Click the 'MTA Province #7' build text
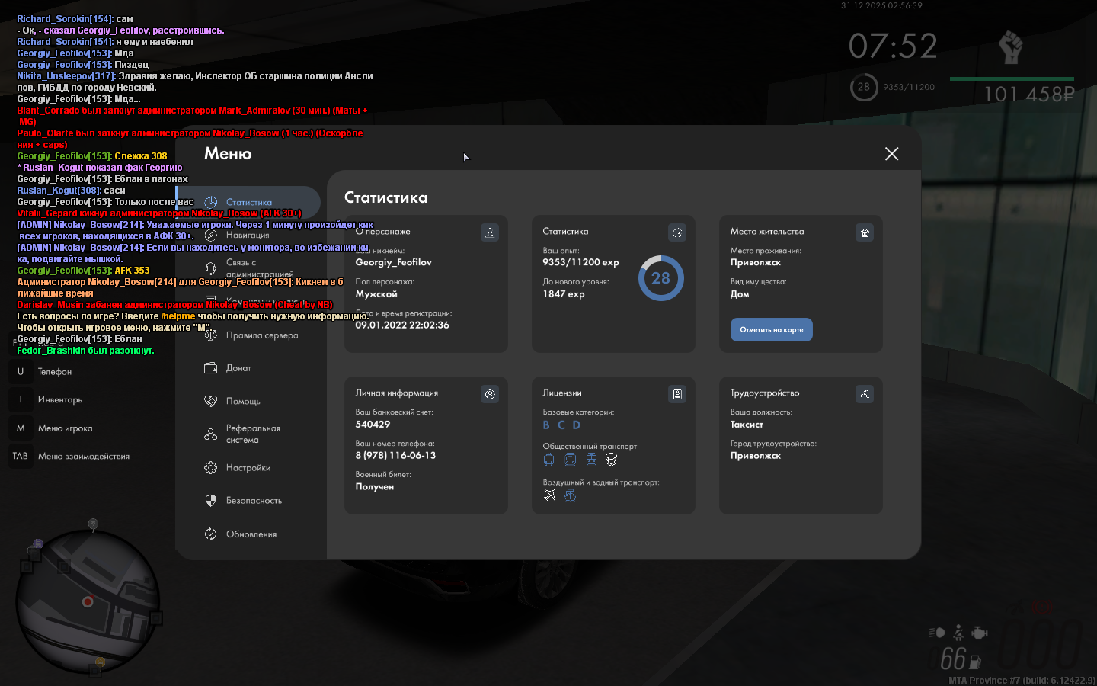 coord(1022,680)
